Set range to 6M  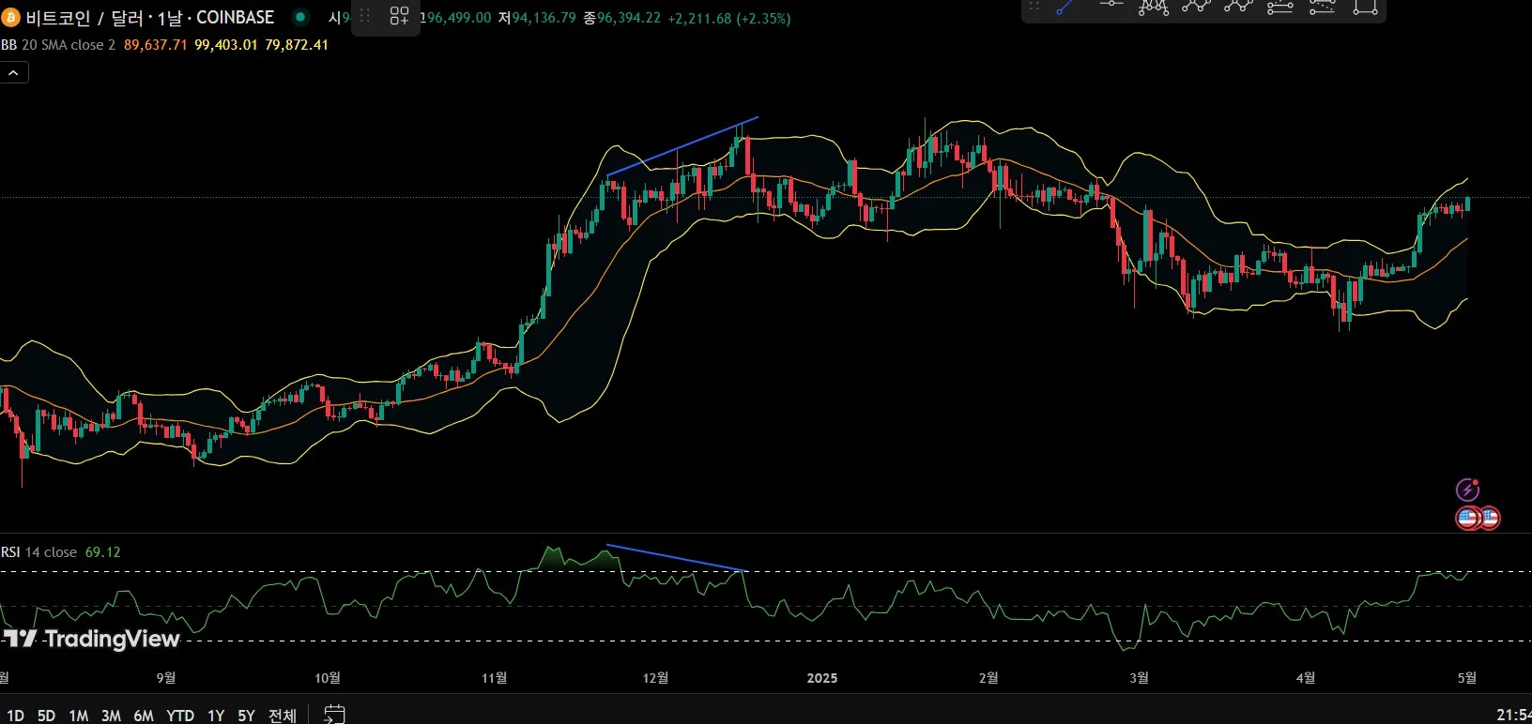tap(144, 716)
